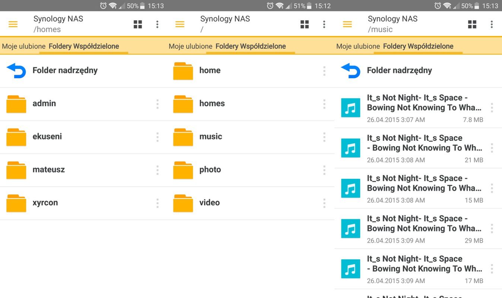
Task: Open the hamburger menu in the /music panel
Action: [x=347, y=24]
